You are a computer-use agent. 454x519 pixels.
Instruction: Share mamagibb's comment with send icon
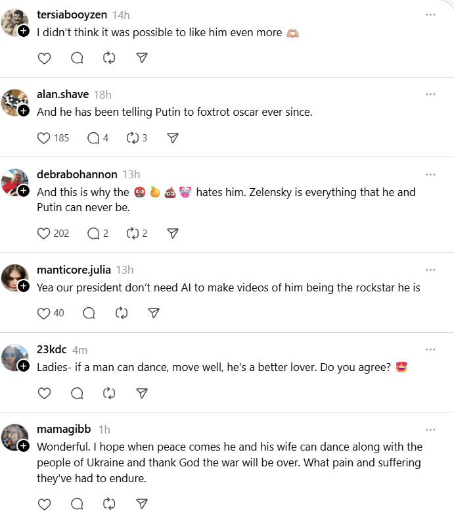[141, 505]
